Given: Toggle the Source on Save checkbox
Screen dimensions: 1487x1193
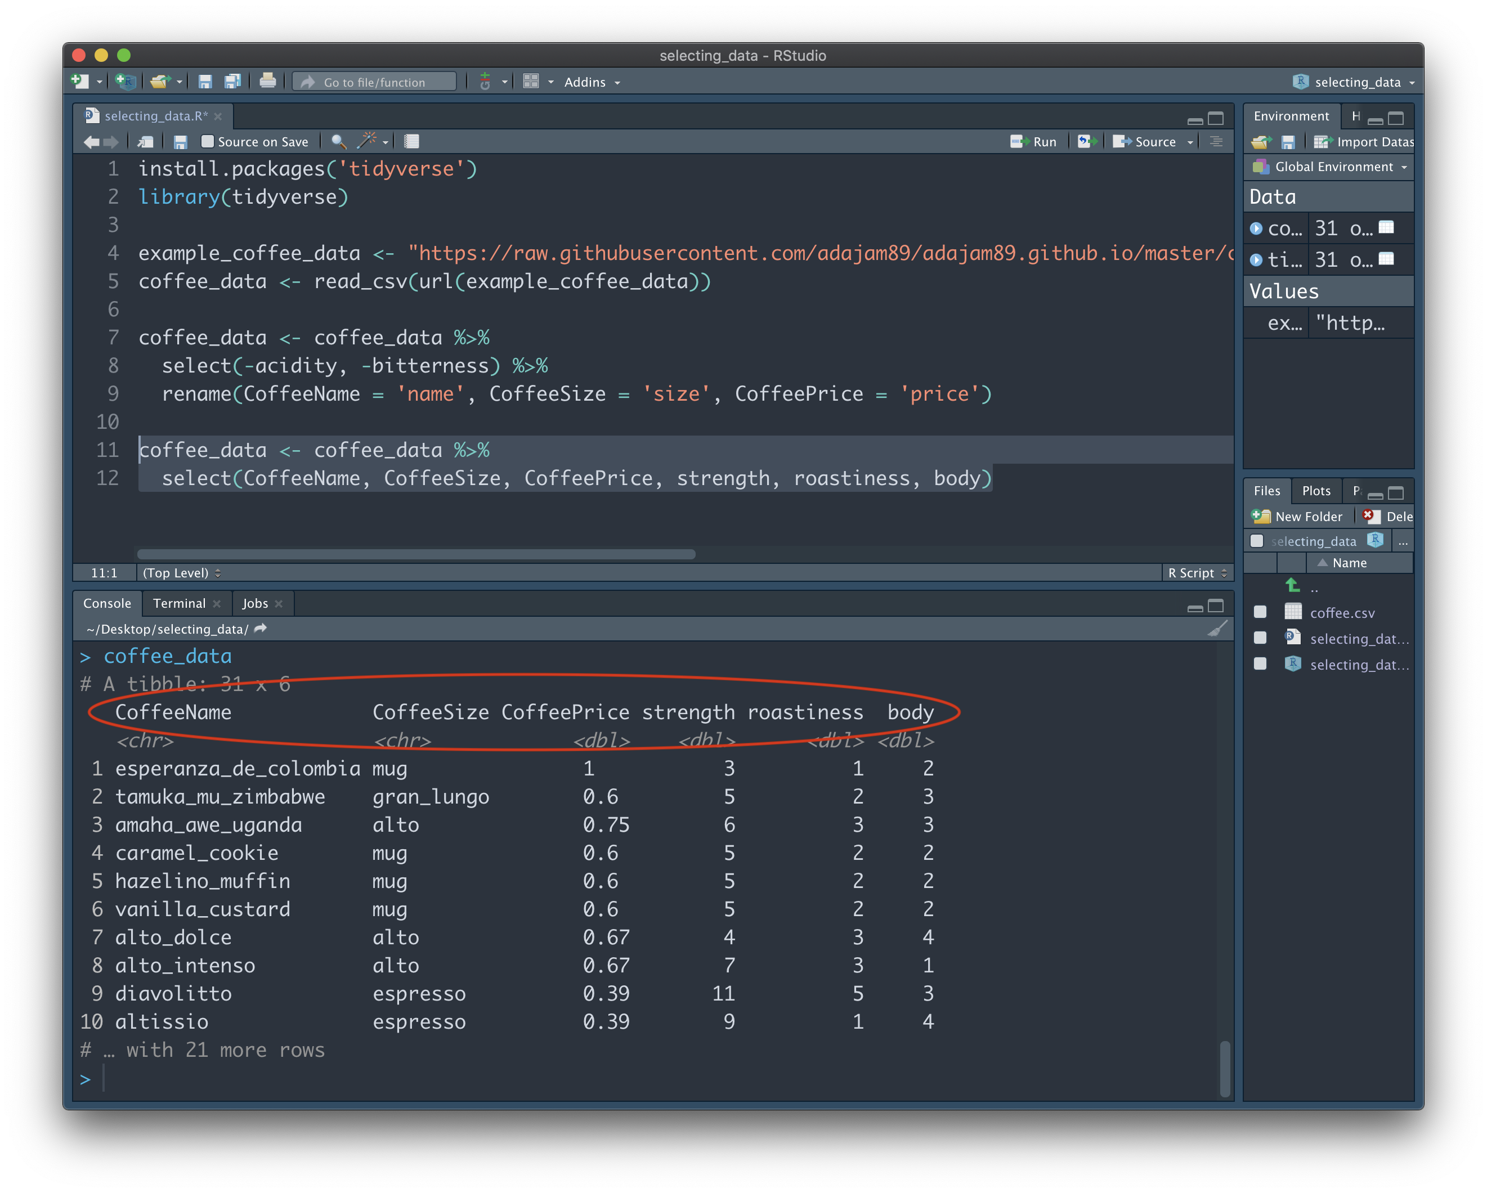Looking at the screenshot, I should point(207,141).
